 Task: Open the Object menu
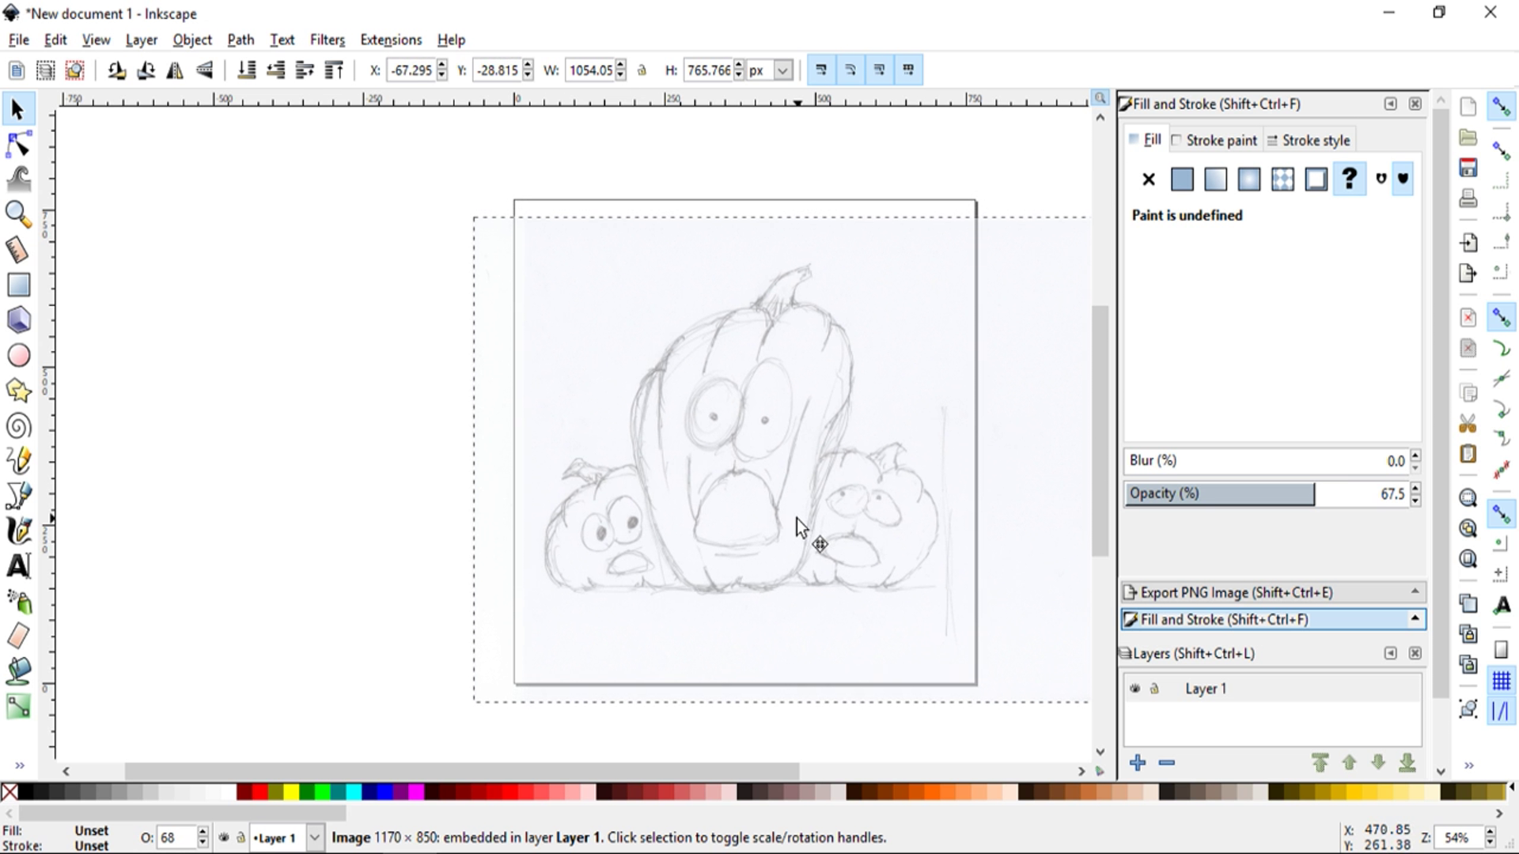click(192, 40)
